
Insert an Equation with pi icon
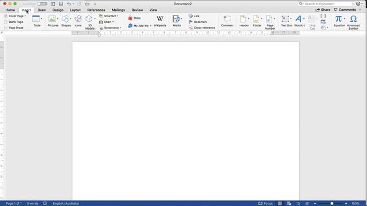point(338,19)
